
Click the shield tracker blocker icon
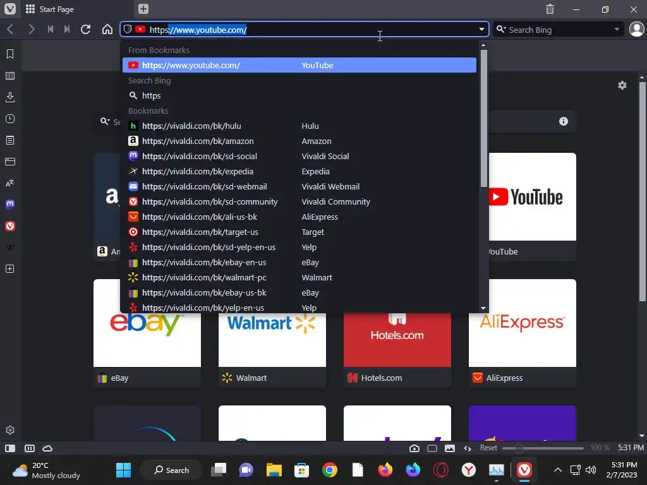coord(128,29)
